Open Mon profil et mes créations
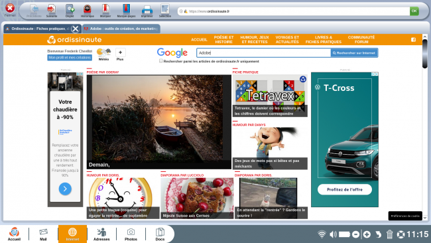Screen dimensions: 431x243 coord(70,58)
